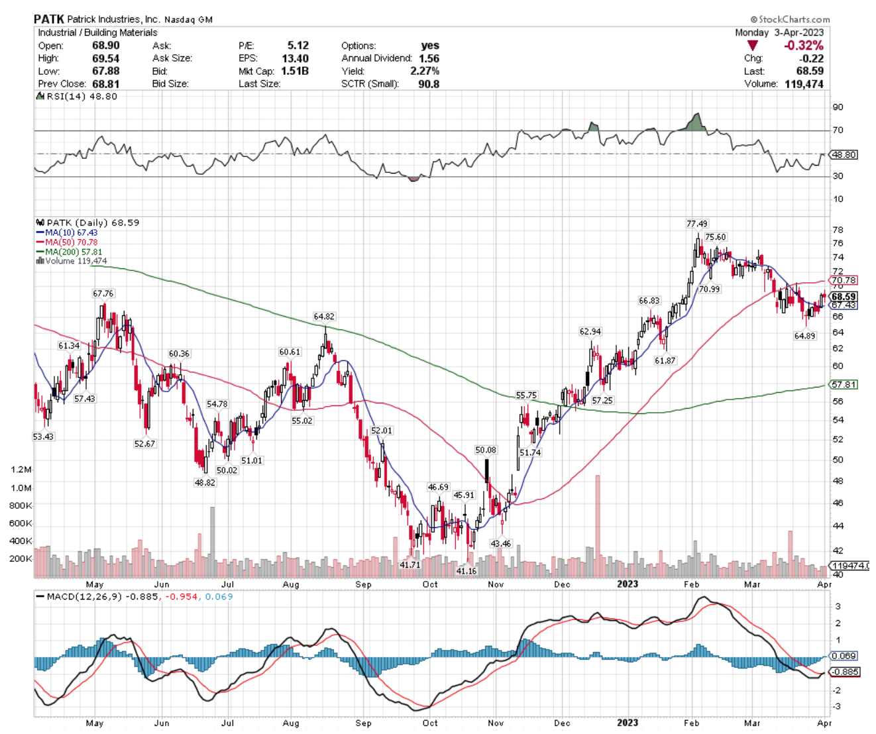Click the header Volume value 119,474
Screen dimensions: 876x734
(804, 83)
